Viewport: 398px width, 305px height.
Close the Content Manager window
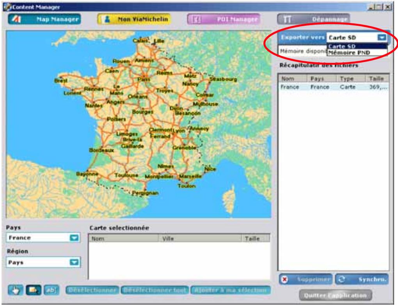point(387,7)
